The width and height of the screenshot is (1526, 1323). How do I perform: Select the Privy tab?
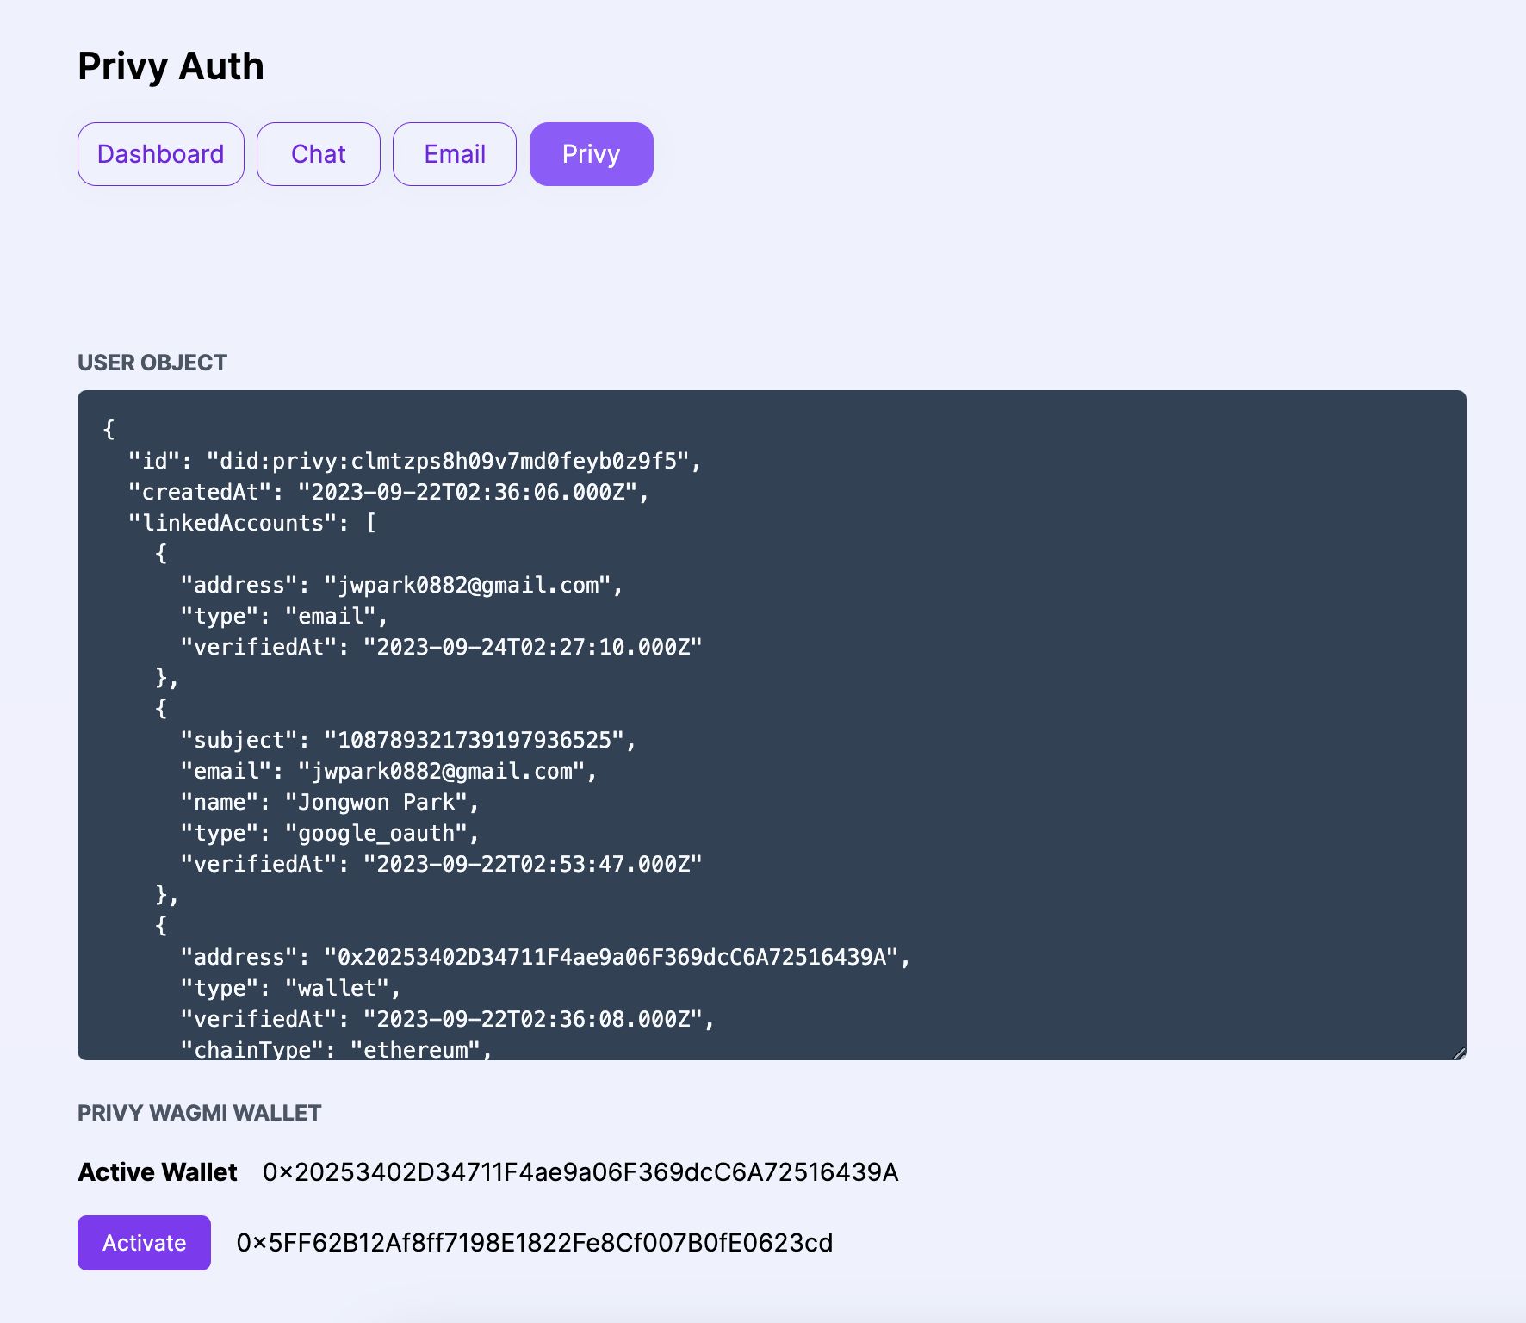[592, 154]
